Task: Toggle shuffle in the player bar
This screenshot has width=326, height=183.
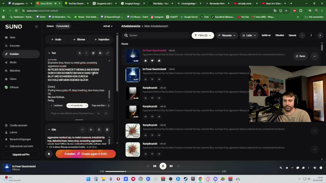Action: [148, 166]
